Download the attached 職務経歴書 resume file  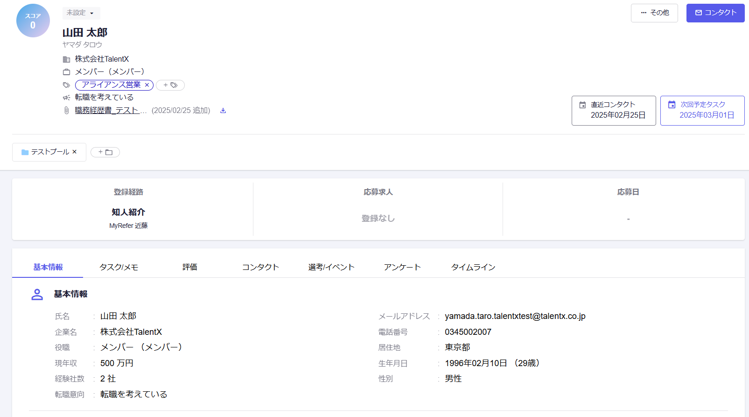coord(223,111)
